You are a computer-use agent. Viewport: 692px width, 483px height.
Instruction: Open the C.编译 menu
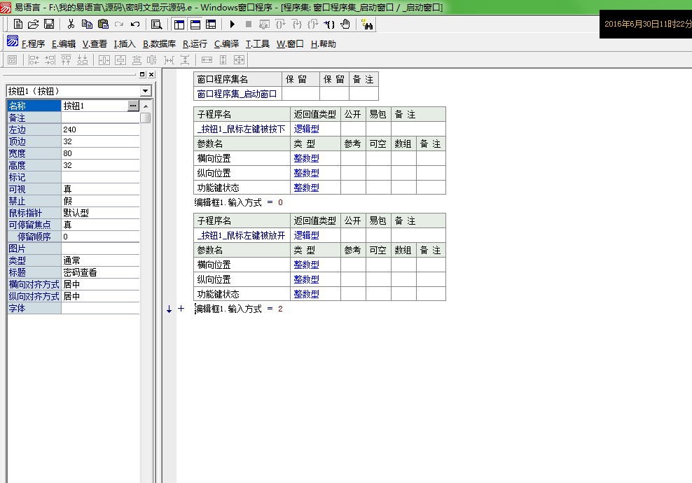pos(226,43)
